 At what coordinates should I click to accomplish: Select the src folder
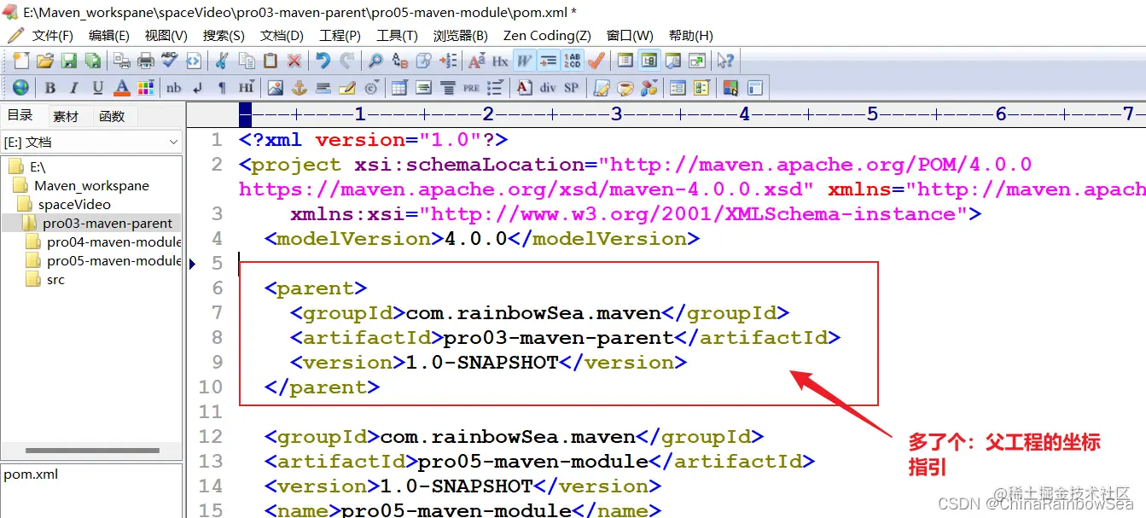pyautogui.click(x=55, y=280)
